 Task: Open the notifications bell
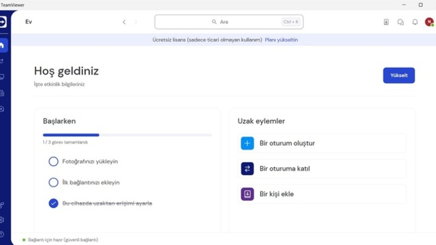coord(415,22)
